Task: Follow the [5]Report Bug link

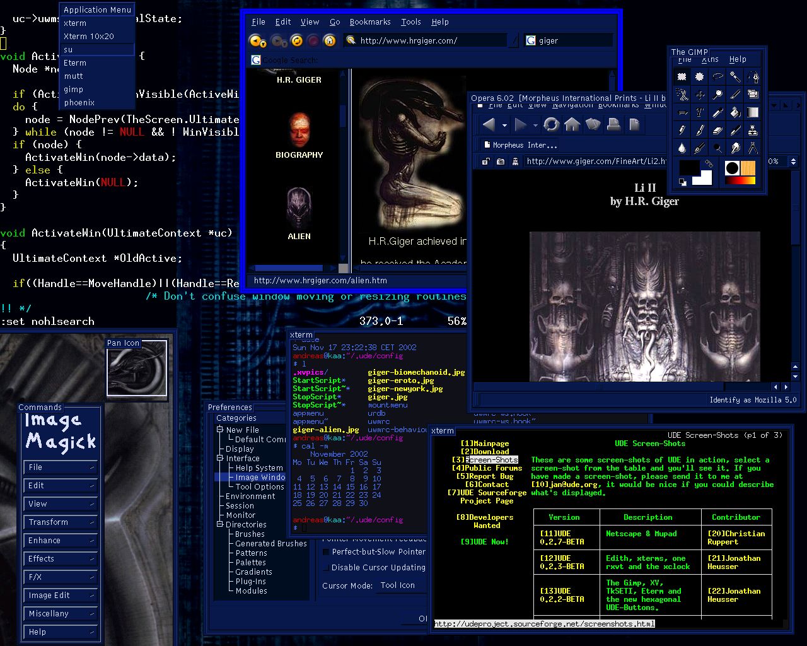Action: pyautogui.click(x=485, y=476)
